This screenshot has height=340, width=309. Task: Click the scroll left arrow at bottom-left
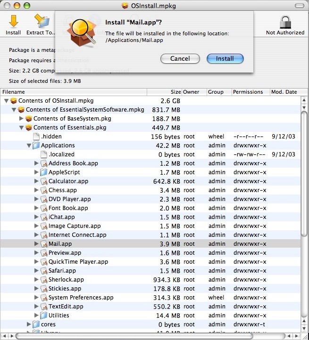(x=5, y=336)
